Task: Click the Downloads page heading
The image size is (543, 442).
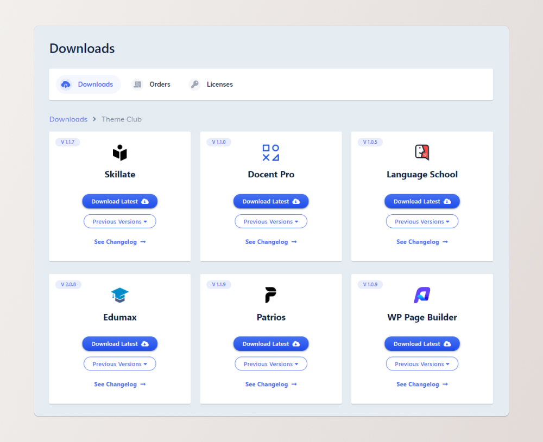Action: point(82,48)
